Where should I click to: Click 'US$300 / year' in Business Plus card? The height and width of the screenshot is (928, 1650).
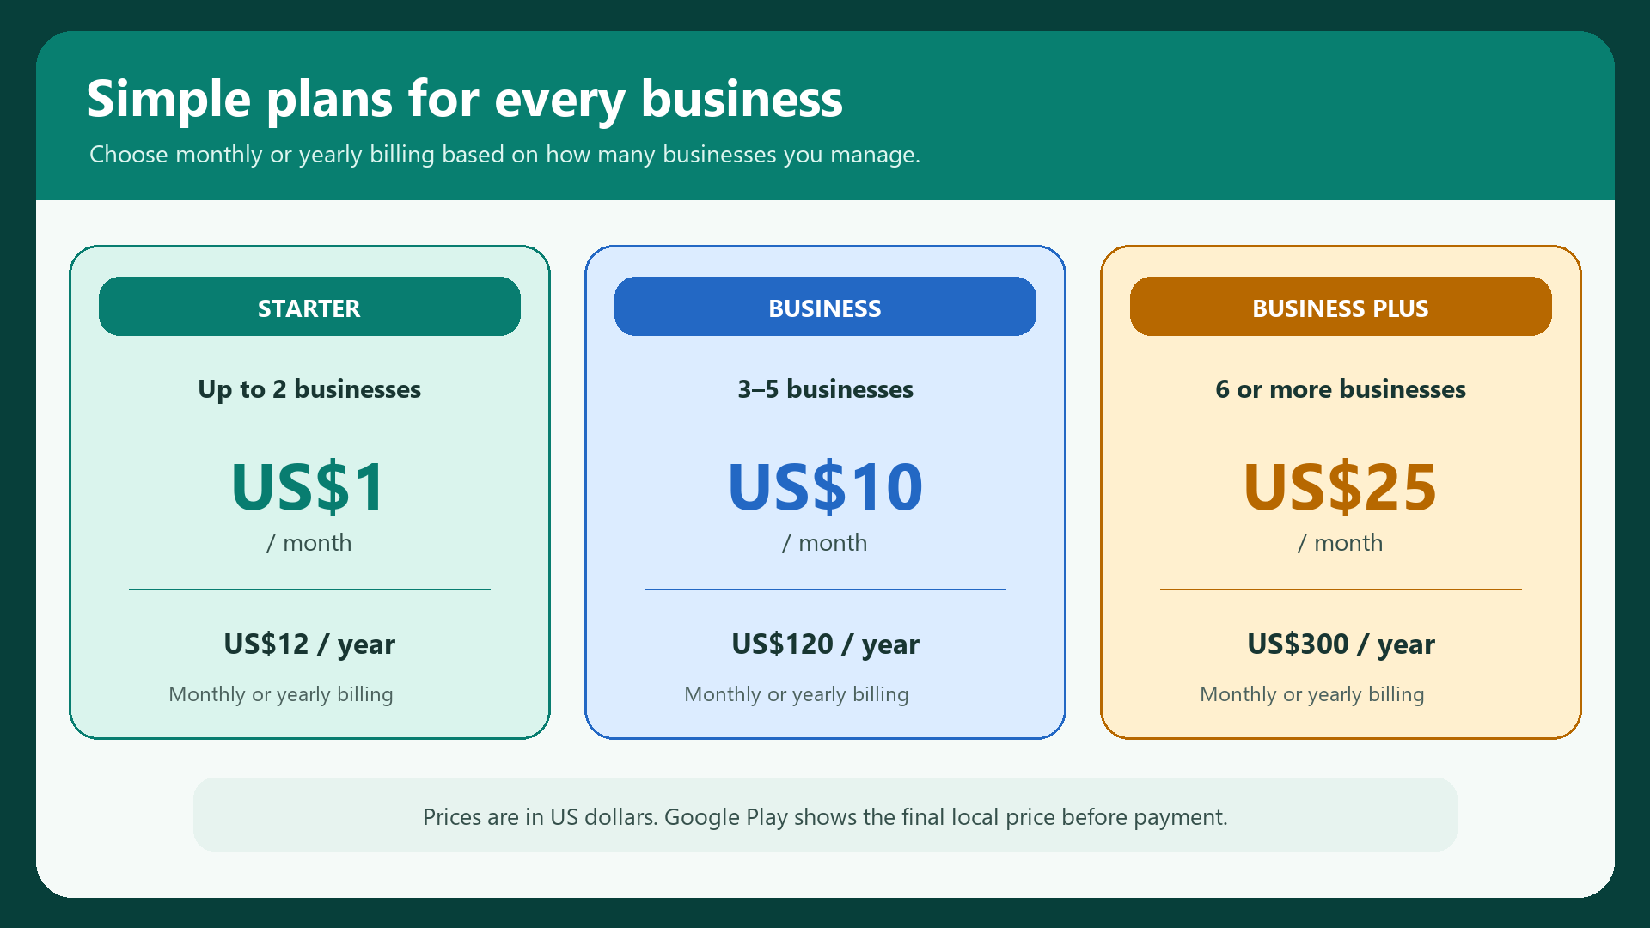(x=1341, y=644)
